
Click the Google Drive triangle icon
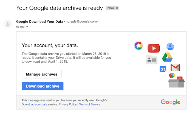(167, 57)
